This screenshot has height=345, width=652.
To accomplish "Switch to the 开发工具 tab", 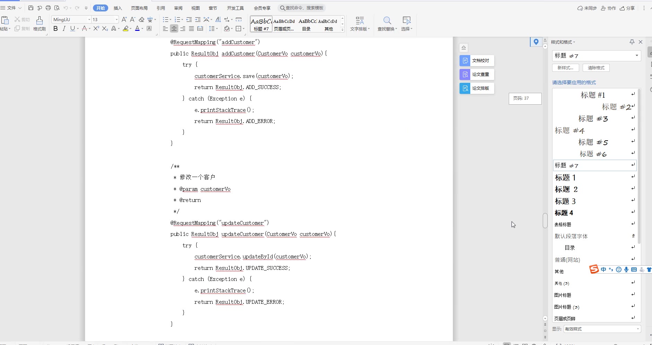I will coord(235,8).
